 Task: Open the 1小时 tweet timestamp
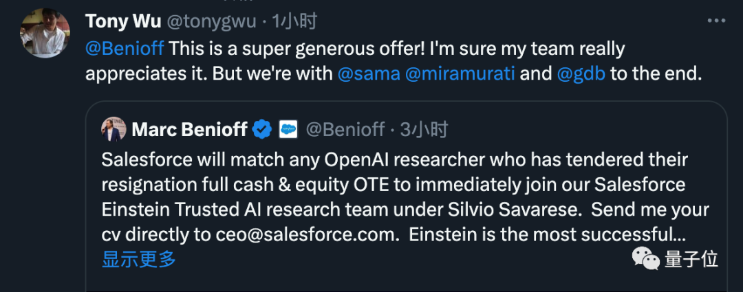pos(294,21)
